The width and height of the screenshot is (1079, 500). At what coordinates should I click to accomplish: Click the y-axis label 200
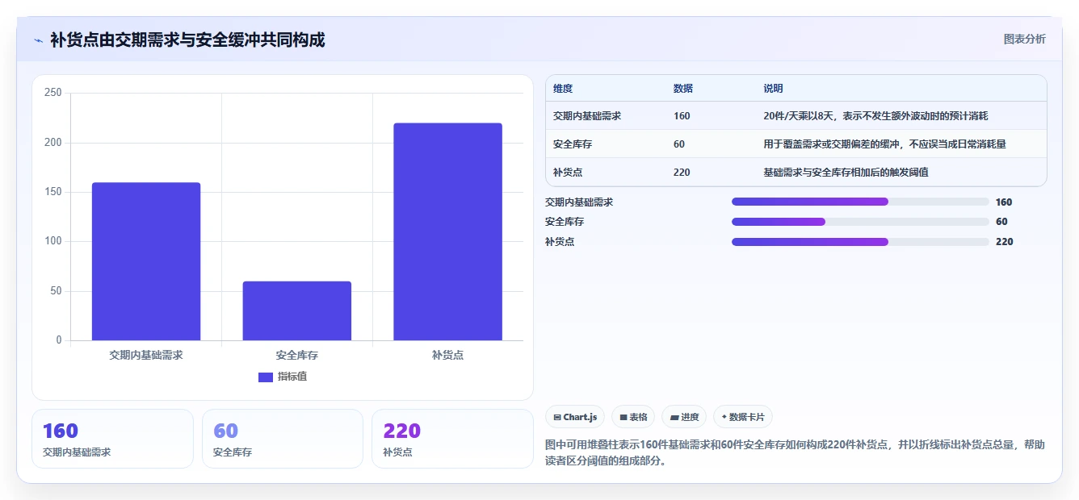(x=53, y=143)
